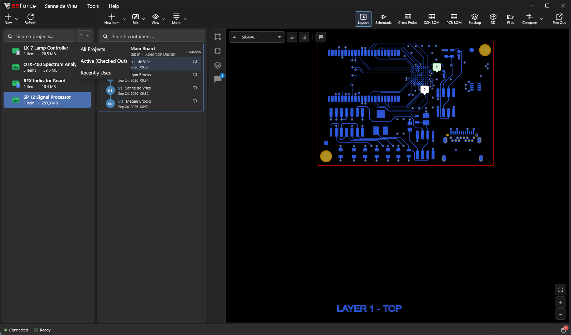Viewport: 571px width, 335px height.
Task: Open the Schematic view
Action: 383,19
